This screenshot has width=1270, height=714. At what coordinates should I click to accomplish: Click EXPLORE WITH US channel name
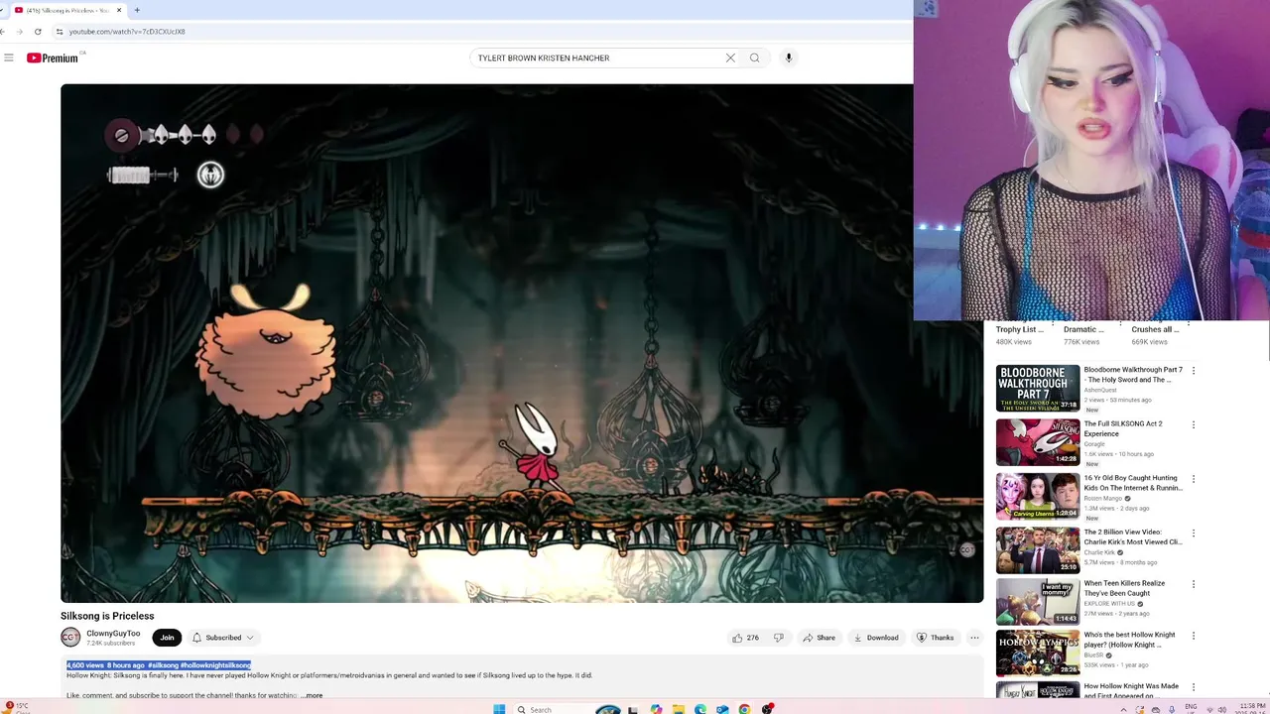[1109, 604]
